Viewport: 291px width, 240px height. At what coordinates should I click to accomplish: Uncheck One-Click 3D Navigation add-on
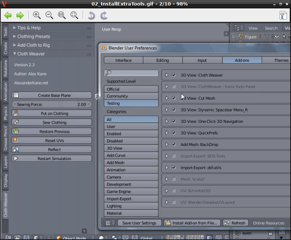pos(174,121)
